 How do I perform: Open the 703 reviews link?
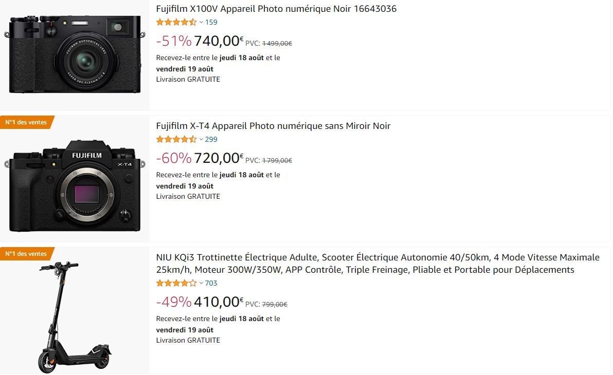(x=211, y=283)
